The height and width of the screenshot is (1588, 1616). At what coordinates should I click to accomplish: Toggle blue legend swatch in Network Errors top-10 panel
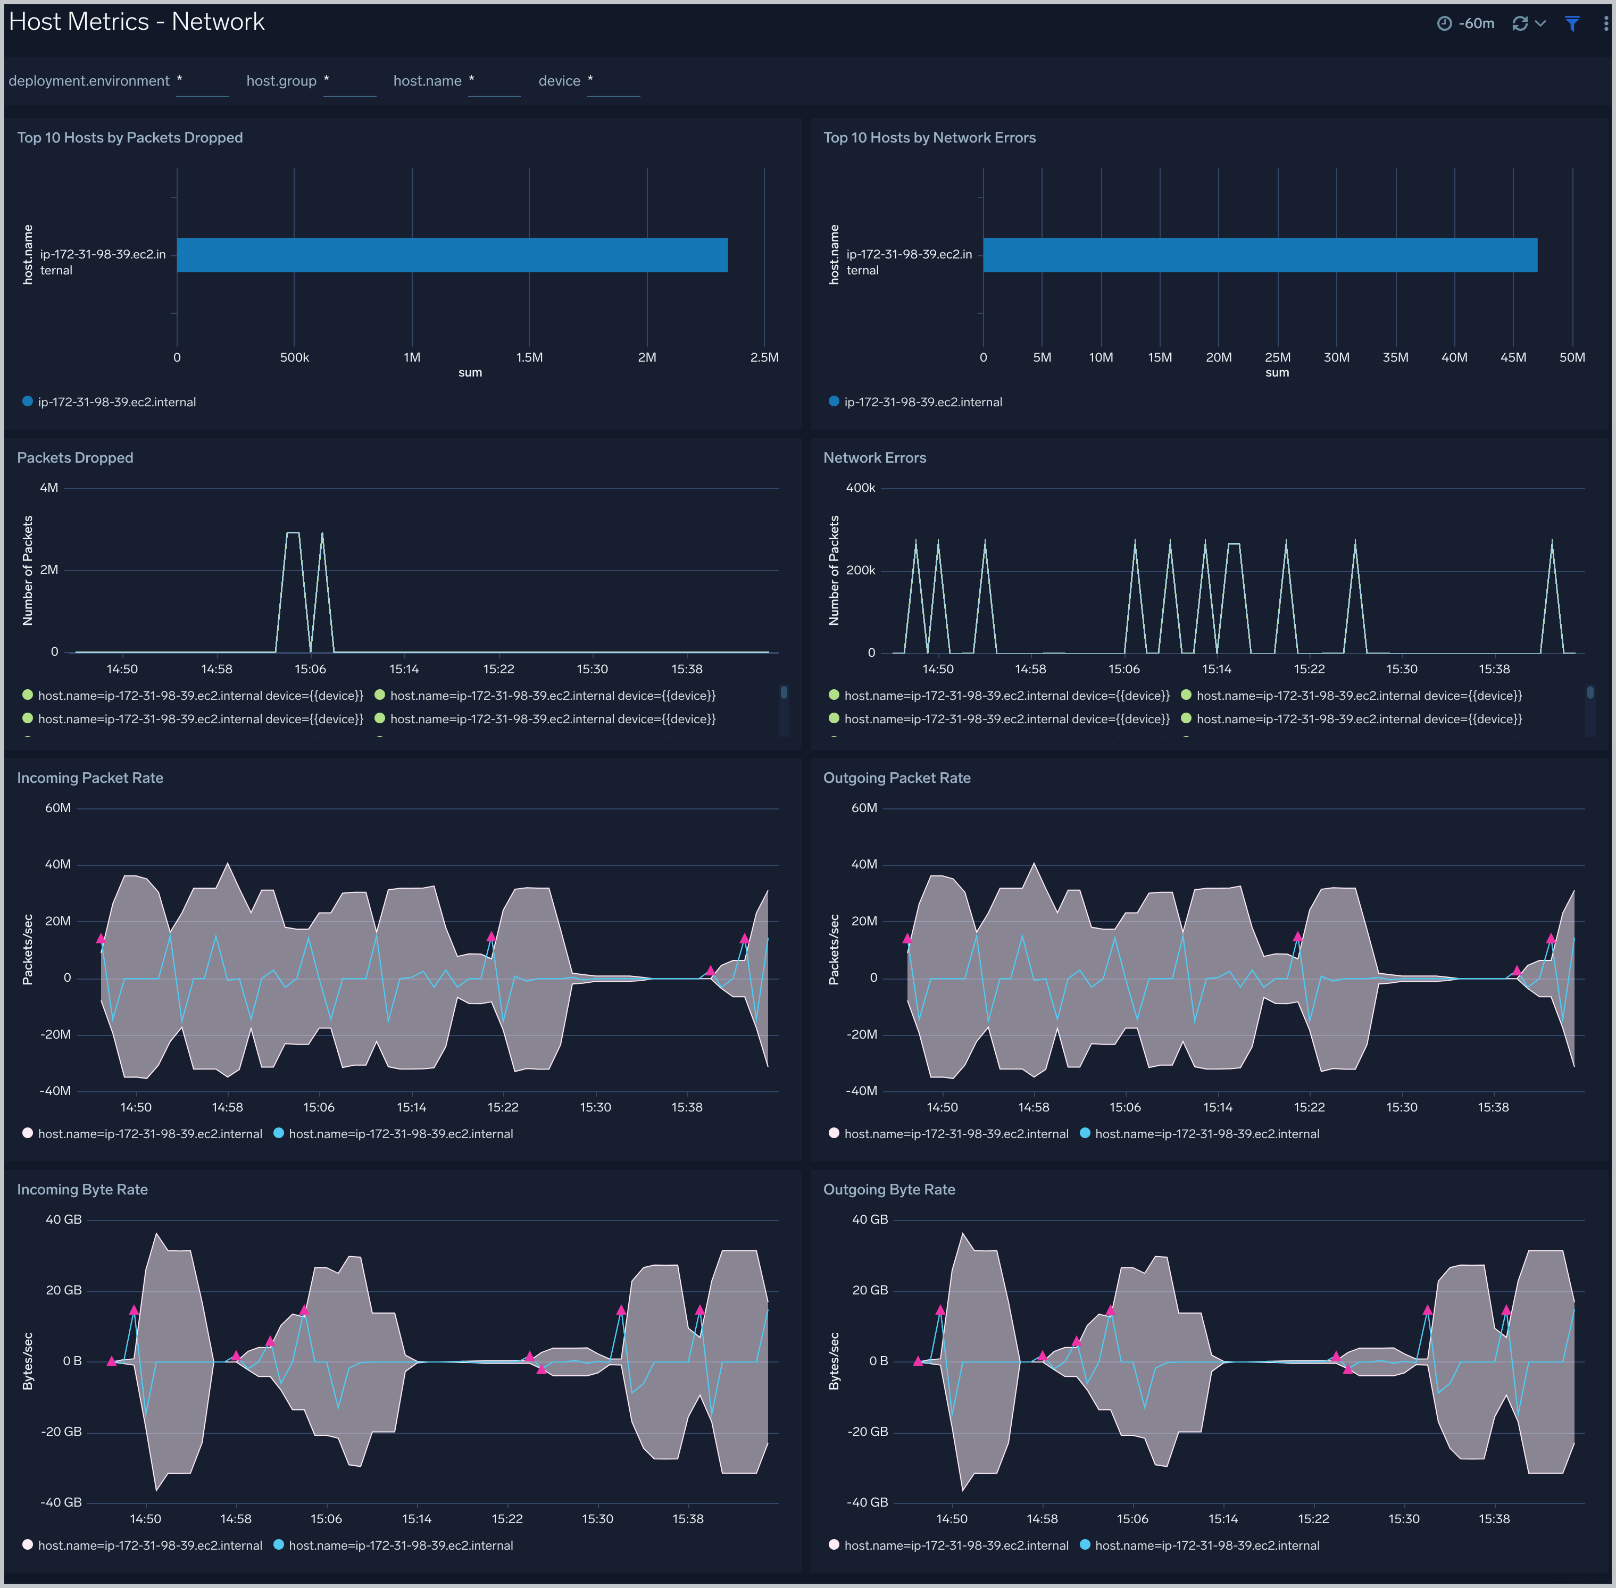pos(834,402)
